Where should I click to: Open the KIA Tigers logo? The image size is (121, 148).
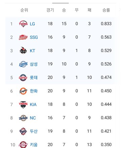click(x=23, y=105)
